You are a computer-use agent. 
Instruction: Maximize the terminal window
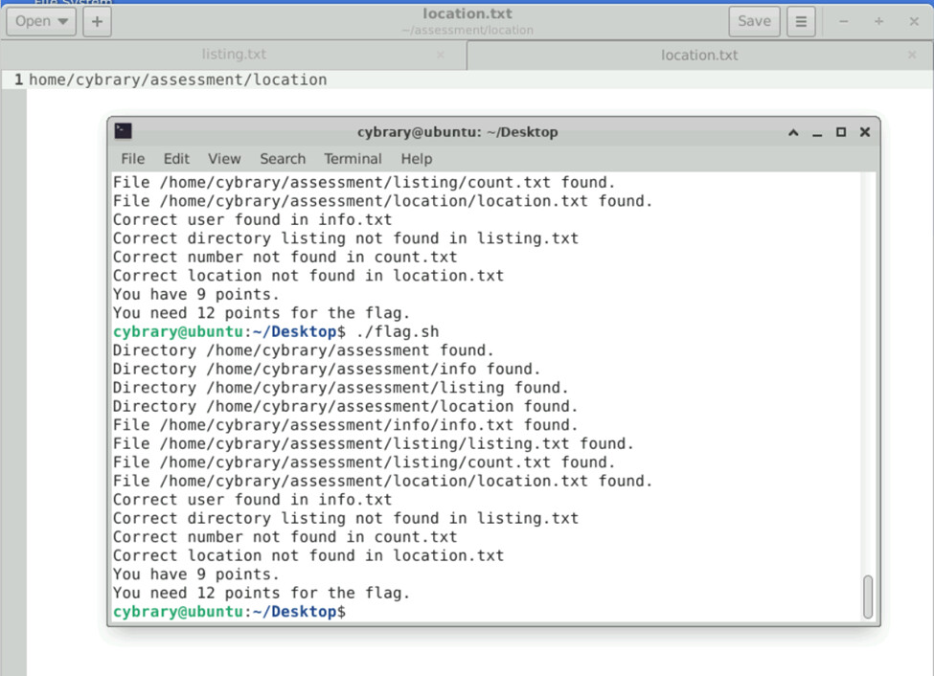pos(841,132)
